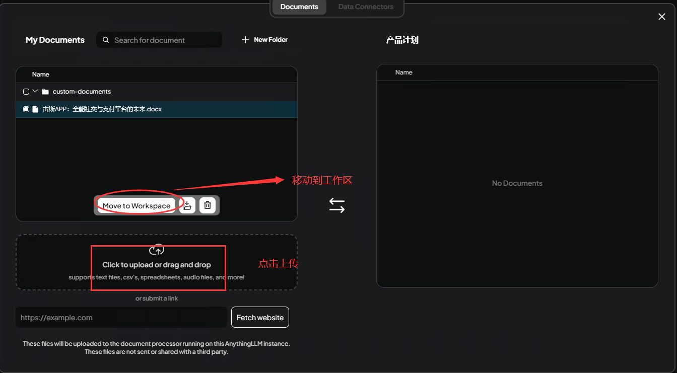Click the Fetch website button
677x373 pixels.
(260, 317)
